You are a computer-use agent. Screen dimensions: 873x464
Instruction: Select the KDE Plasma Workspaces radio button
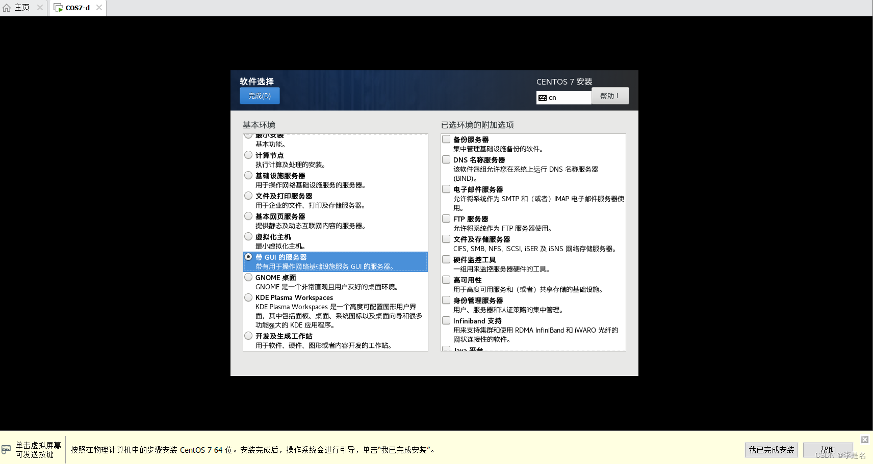point(248,297)
